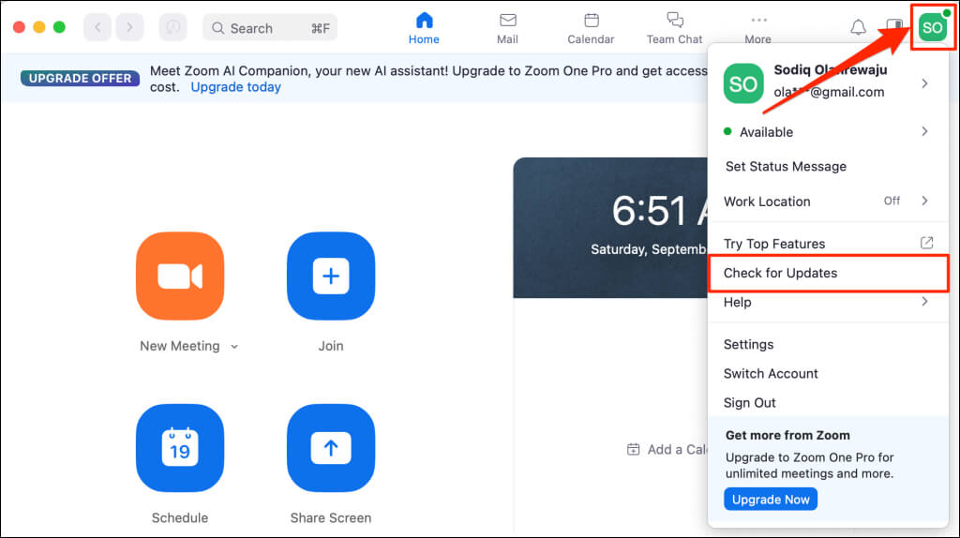Image resolution: width=960 pixels, height=538 pixels.
Task: Expand the Help submenu chevron
Action: 924,302
